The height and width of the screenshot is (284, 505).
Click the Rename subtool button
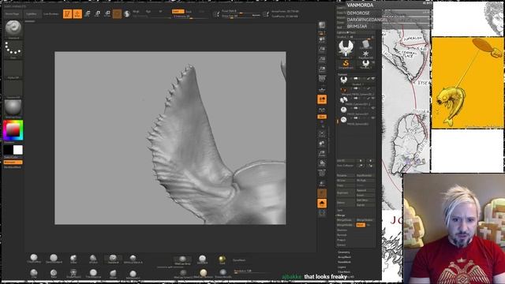[346, 175]
